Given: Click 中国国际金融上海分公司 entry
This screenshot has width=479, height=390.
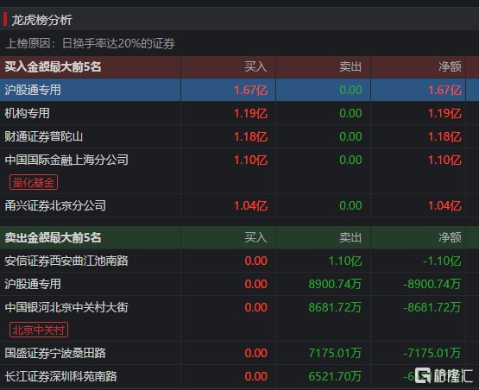Looking at the screenshot, I should (66, 160).
